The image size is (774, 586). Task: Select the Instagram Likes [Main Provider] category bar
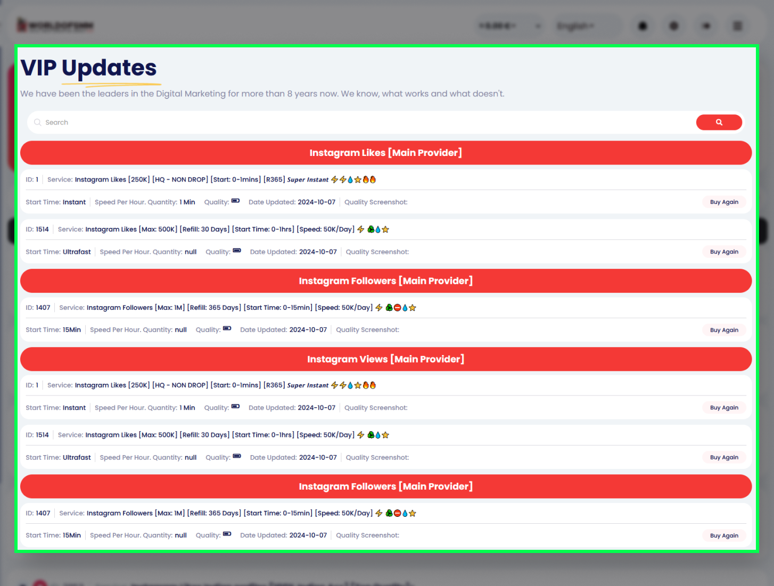(x=385, y=153)
